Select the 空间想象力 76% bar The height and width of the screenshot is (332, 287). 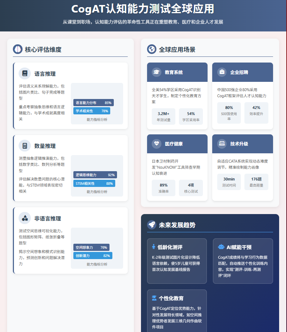point(91,247)
